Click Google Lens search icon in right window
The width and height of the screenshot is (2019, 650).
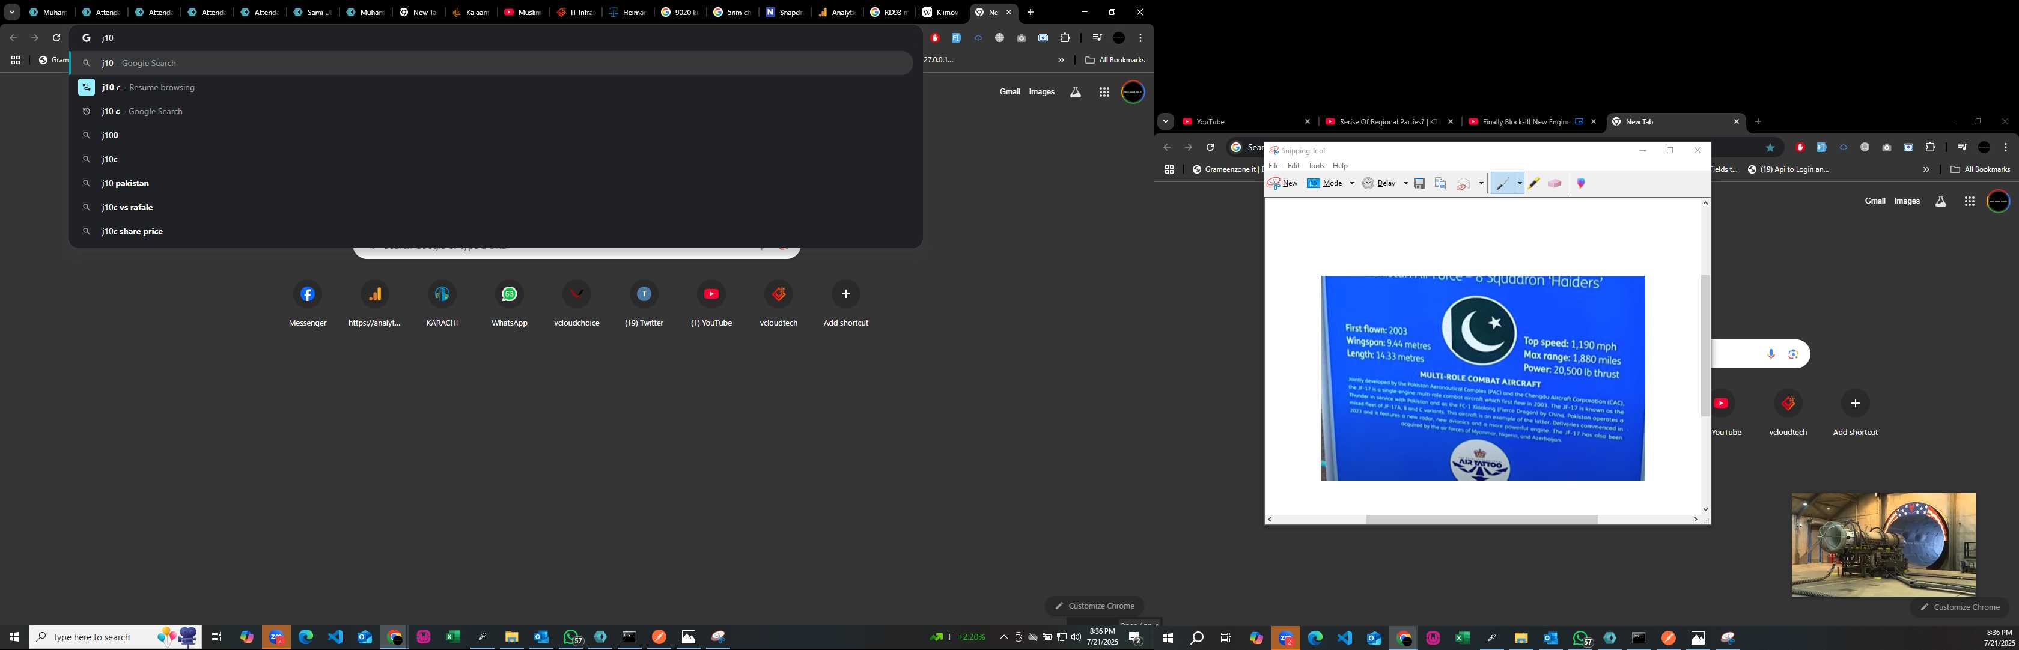click(1793, 355)
